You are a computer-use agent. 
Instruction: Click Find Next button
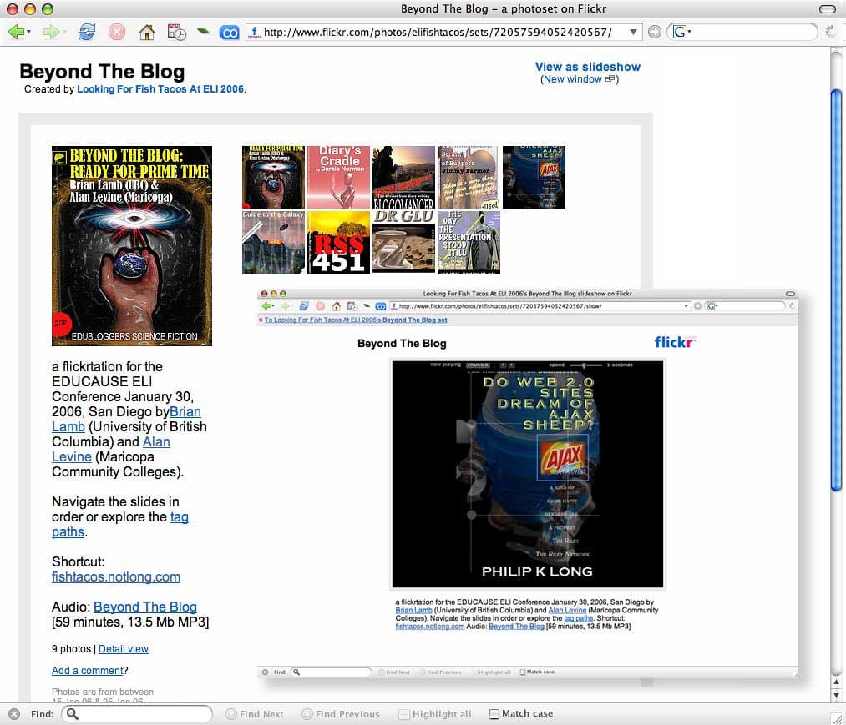pos(254,713)
